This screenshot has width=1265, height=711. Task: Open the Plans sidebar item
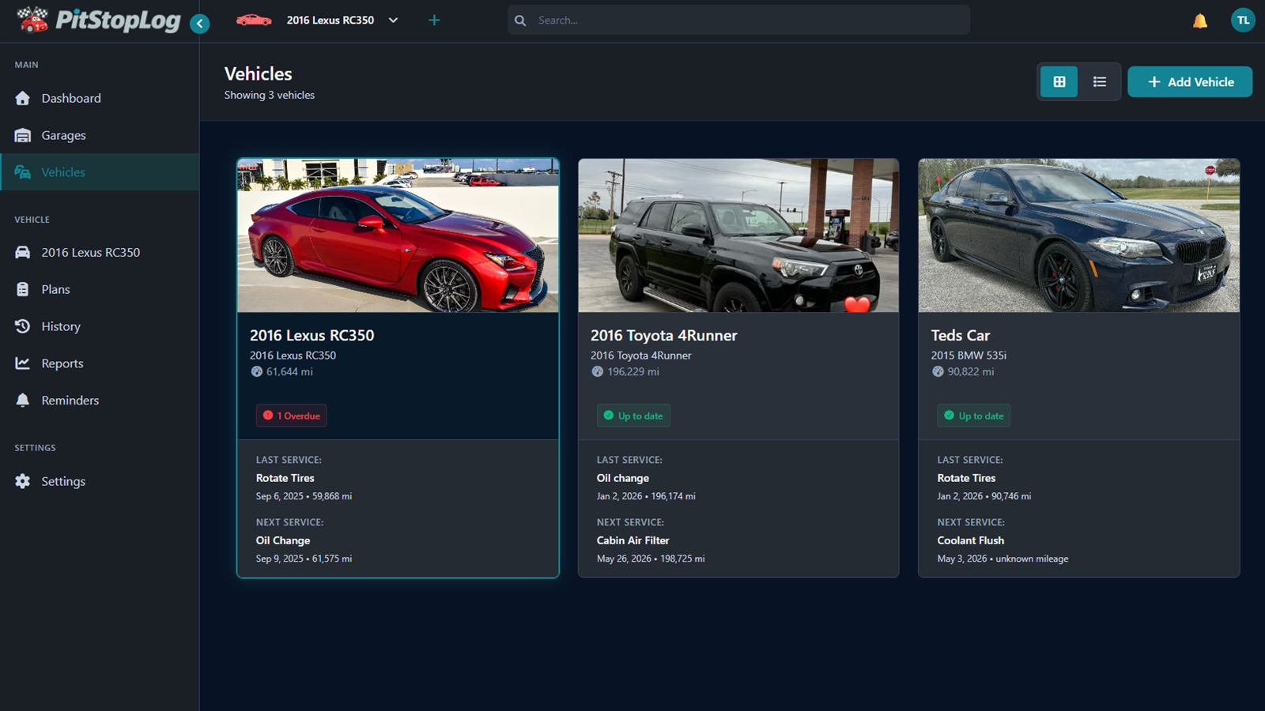[55, 289]
